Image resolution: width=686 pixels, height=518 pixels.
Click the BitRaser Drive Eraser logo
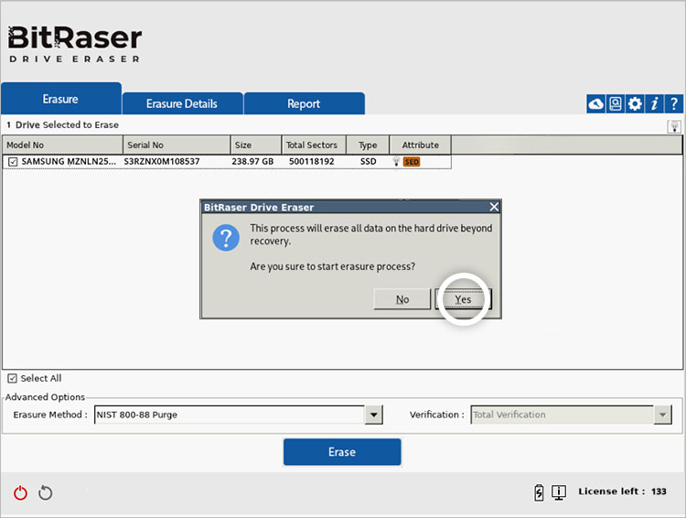click(x=75, y=44)
